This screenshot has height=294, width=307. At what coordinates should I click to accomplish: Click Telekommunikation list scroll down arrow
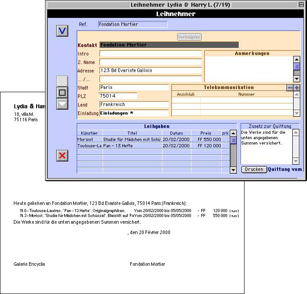point(297,113)
